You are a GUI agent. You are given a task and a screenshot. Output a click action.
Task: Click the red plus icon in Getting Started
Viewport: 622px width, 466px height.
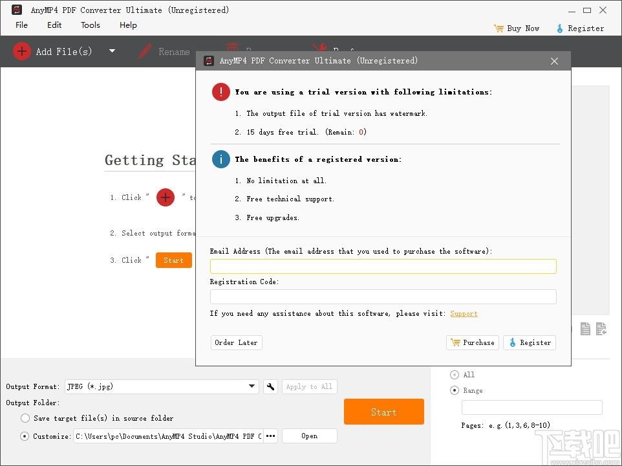point(166,197)
